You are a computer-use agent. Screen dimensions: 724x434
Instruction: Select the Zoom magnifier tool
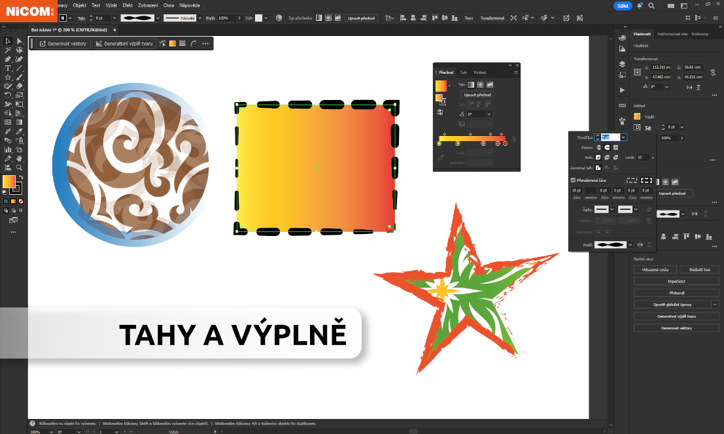coord(20,167)
